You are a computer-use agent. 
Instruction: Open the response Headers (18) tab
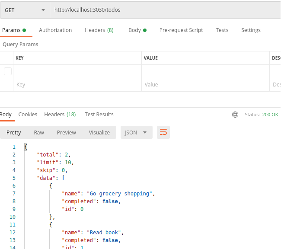[x=60, y=115]
